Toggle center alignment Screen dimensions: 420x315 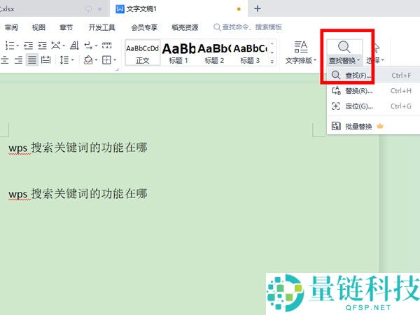pos(5,59)
